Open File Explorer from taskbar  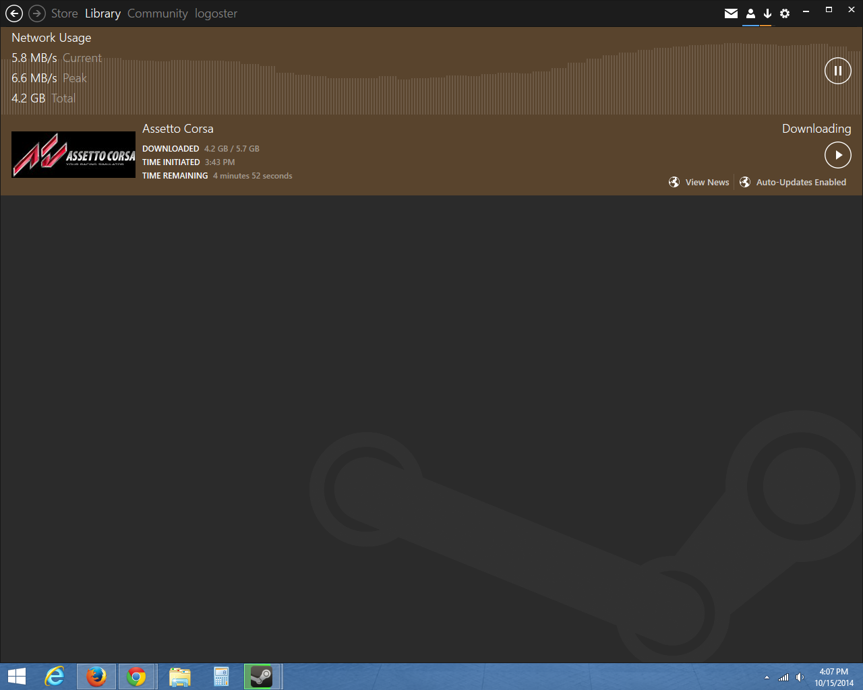[179, 677]
